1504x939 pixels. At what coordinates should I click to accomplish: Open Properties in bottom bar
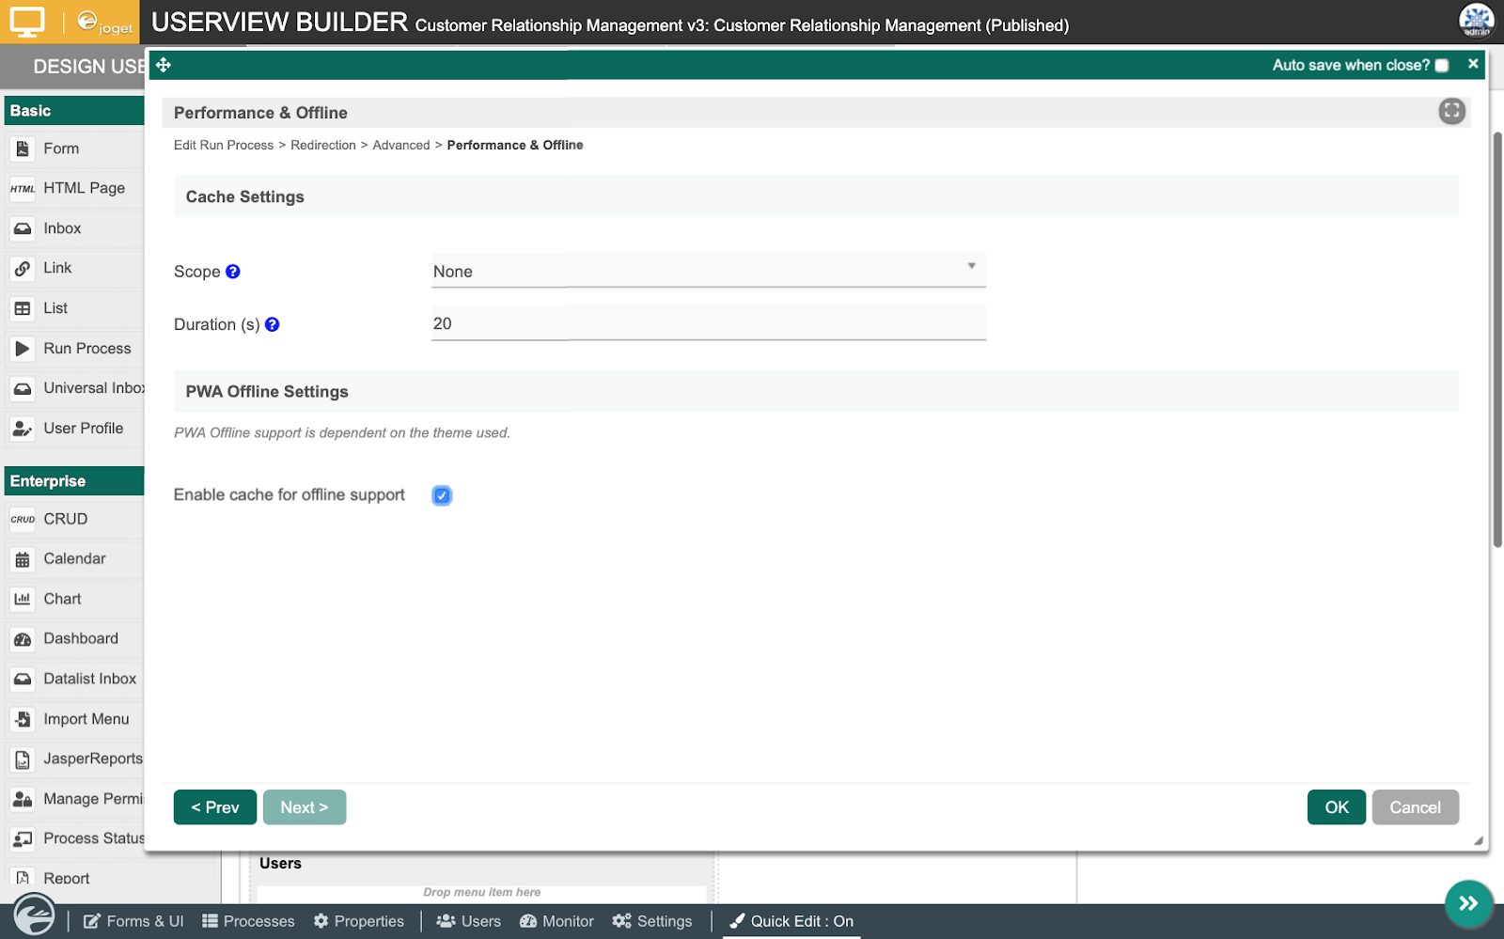(x=359, y=921)
